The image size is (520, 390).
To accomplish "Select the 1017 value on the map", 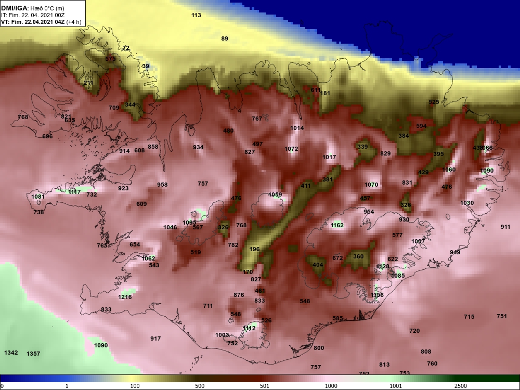I will pos(329,157).
